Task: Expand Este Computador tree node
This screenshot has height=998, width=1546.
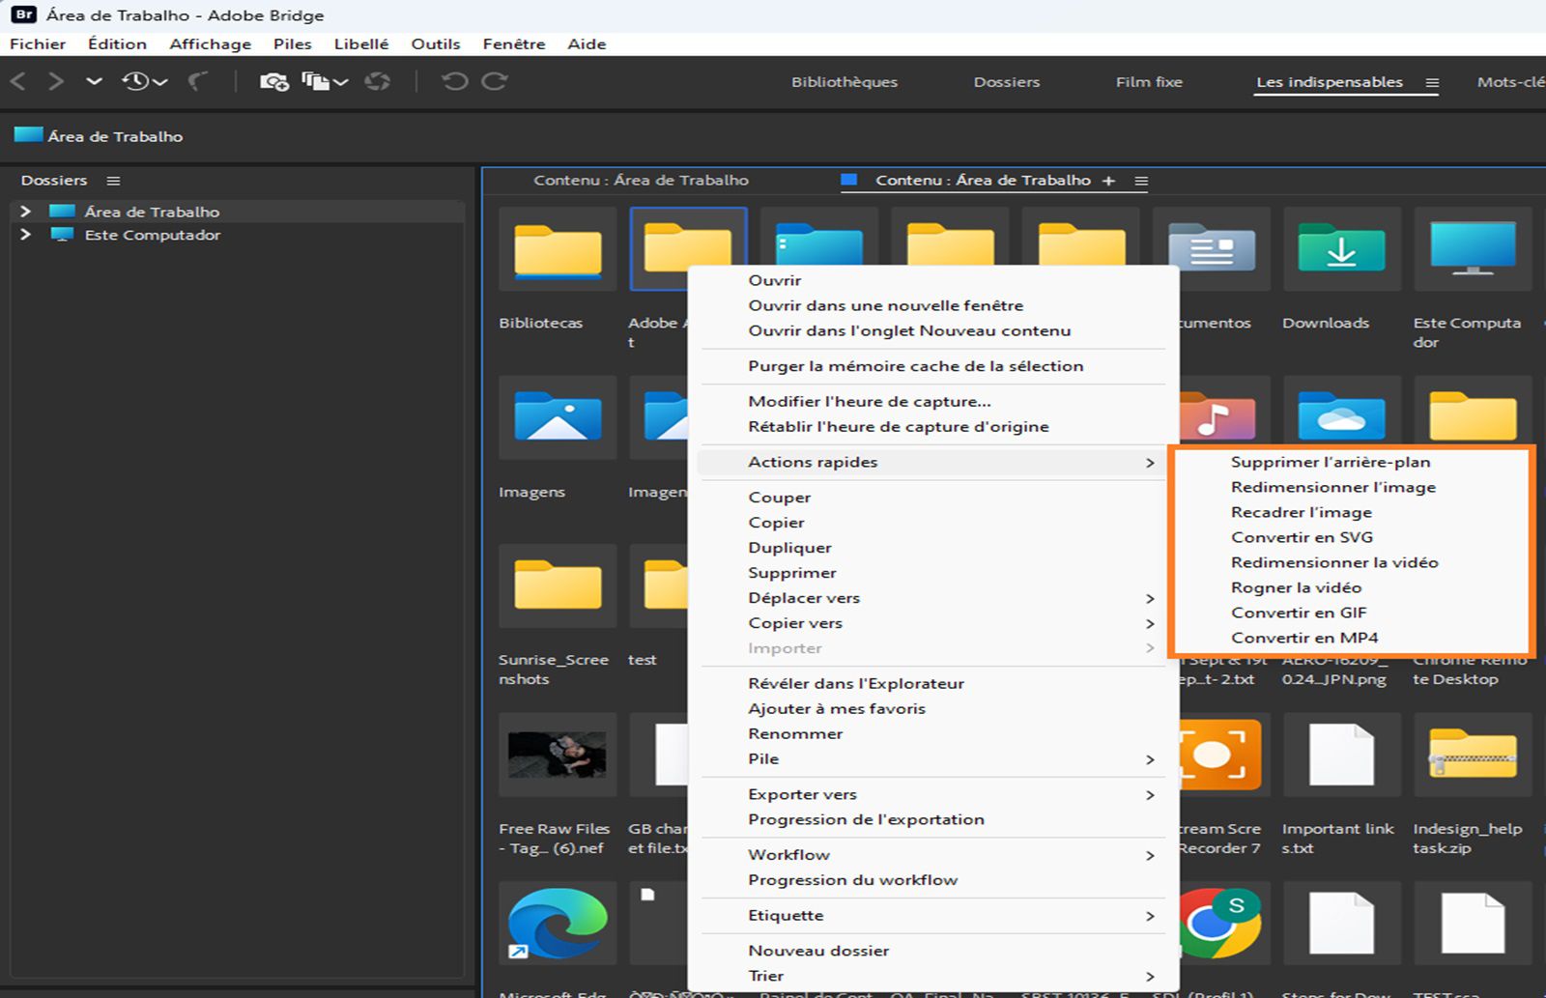Action: (x=25, y=235)
